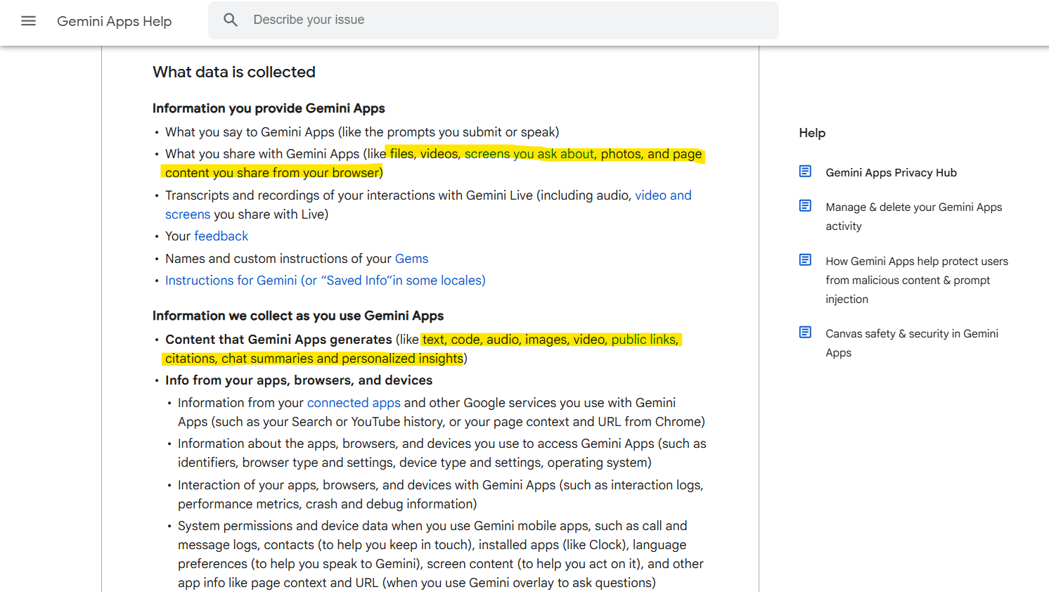
Task: Open the 'Gems' link
Action: (x=411, y=259)
